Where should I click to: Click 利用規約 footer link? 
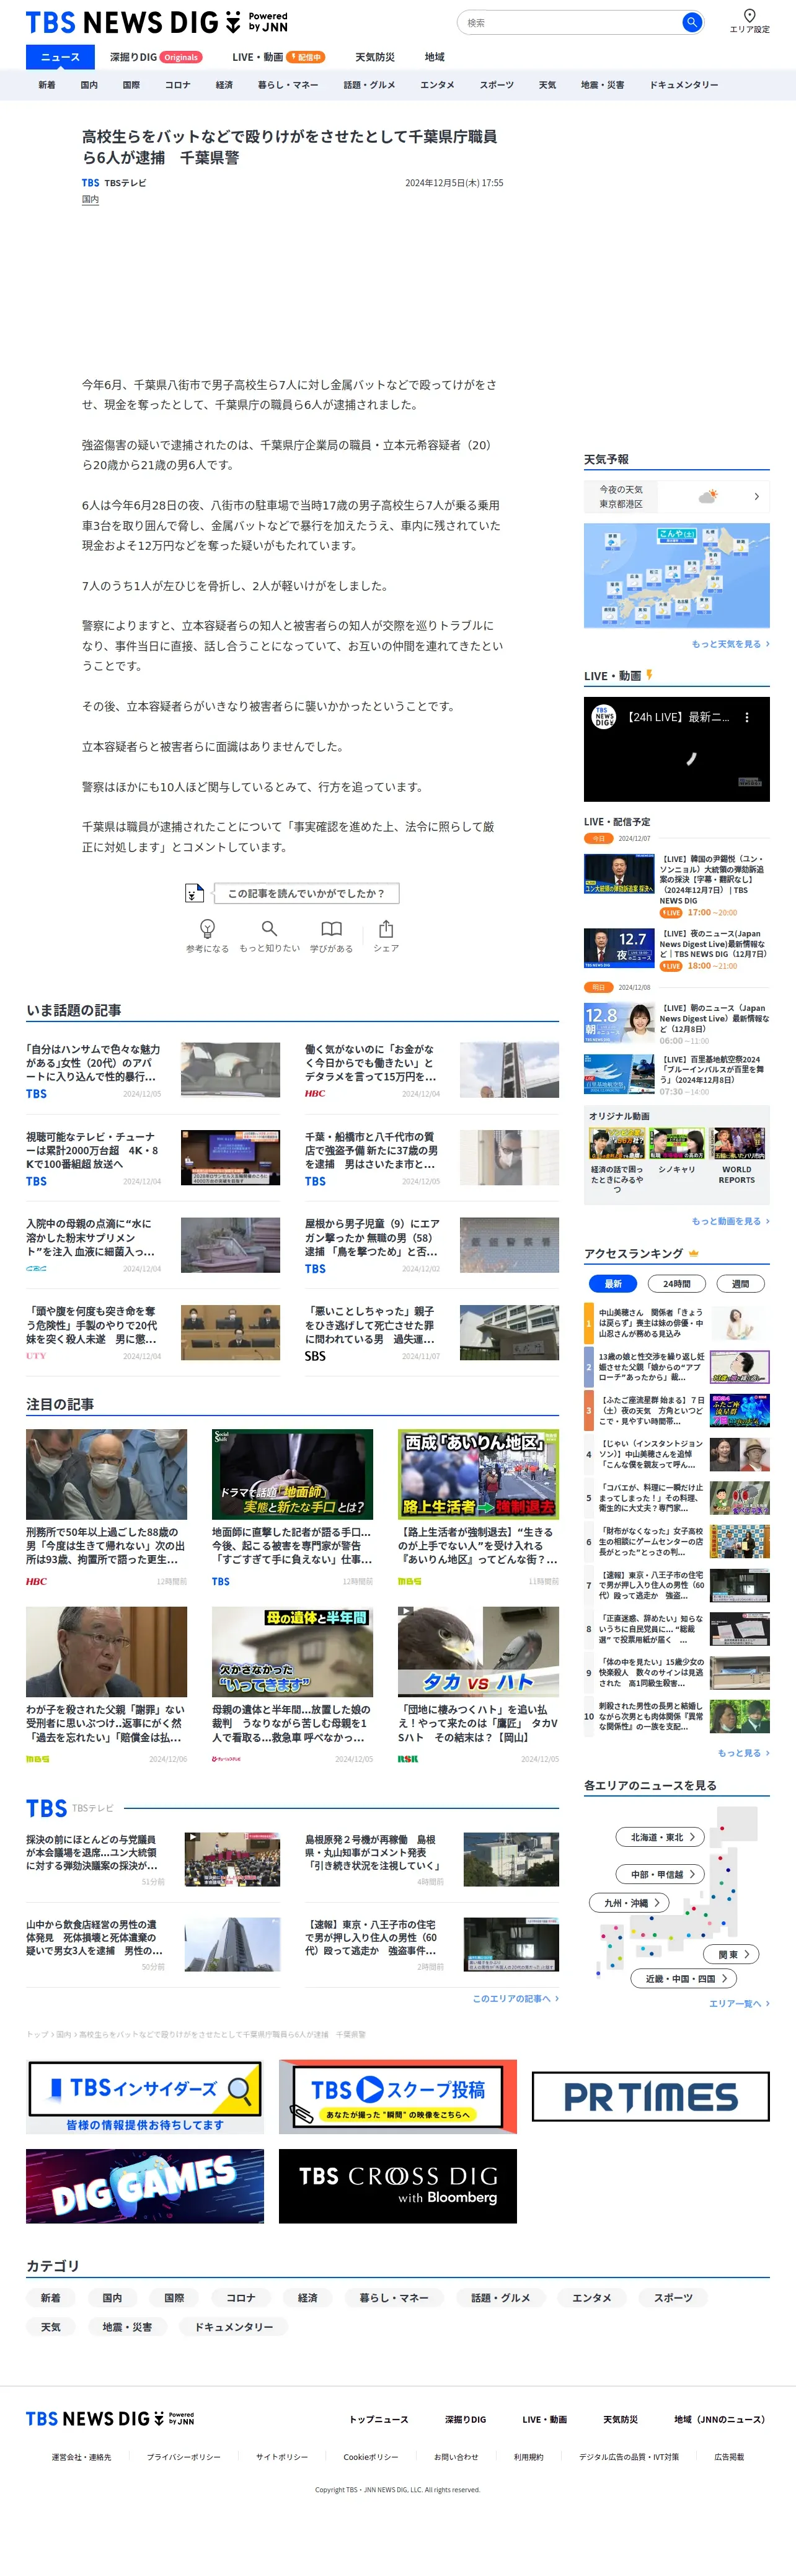click(528, 2457)
